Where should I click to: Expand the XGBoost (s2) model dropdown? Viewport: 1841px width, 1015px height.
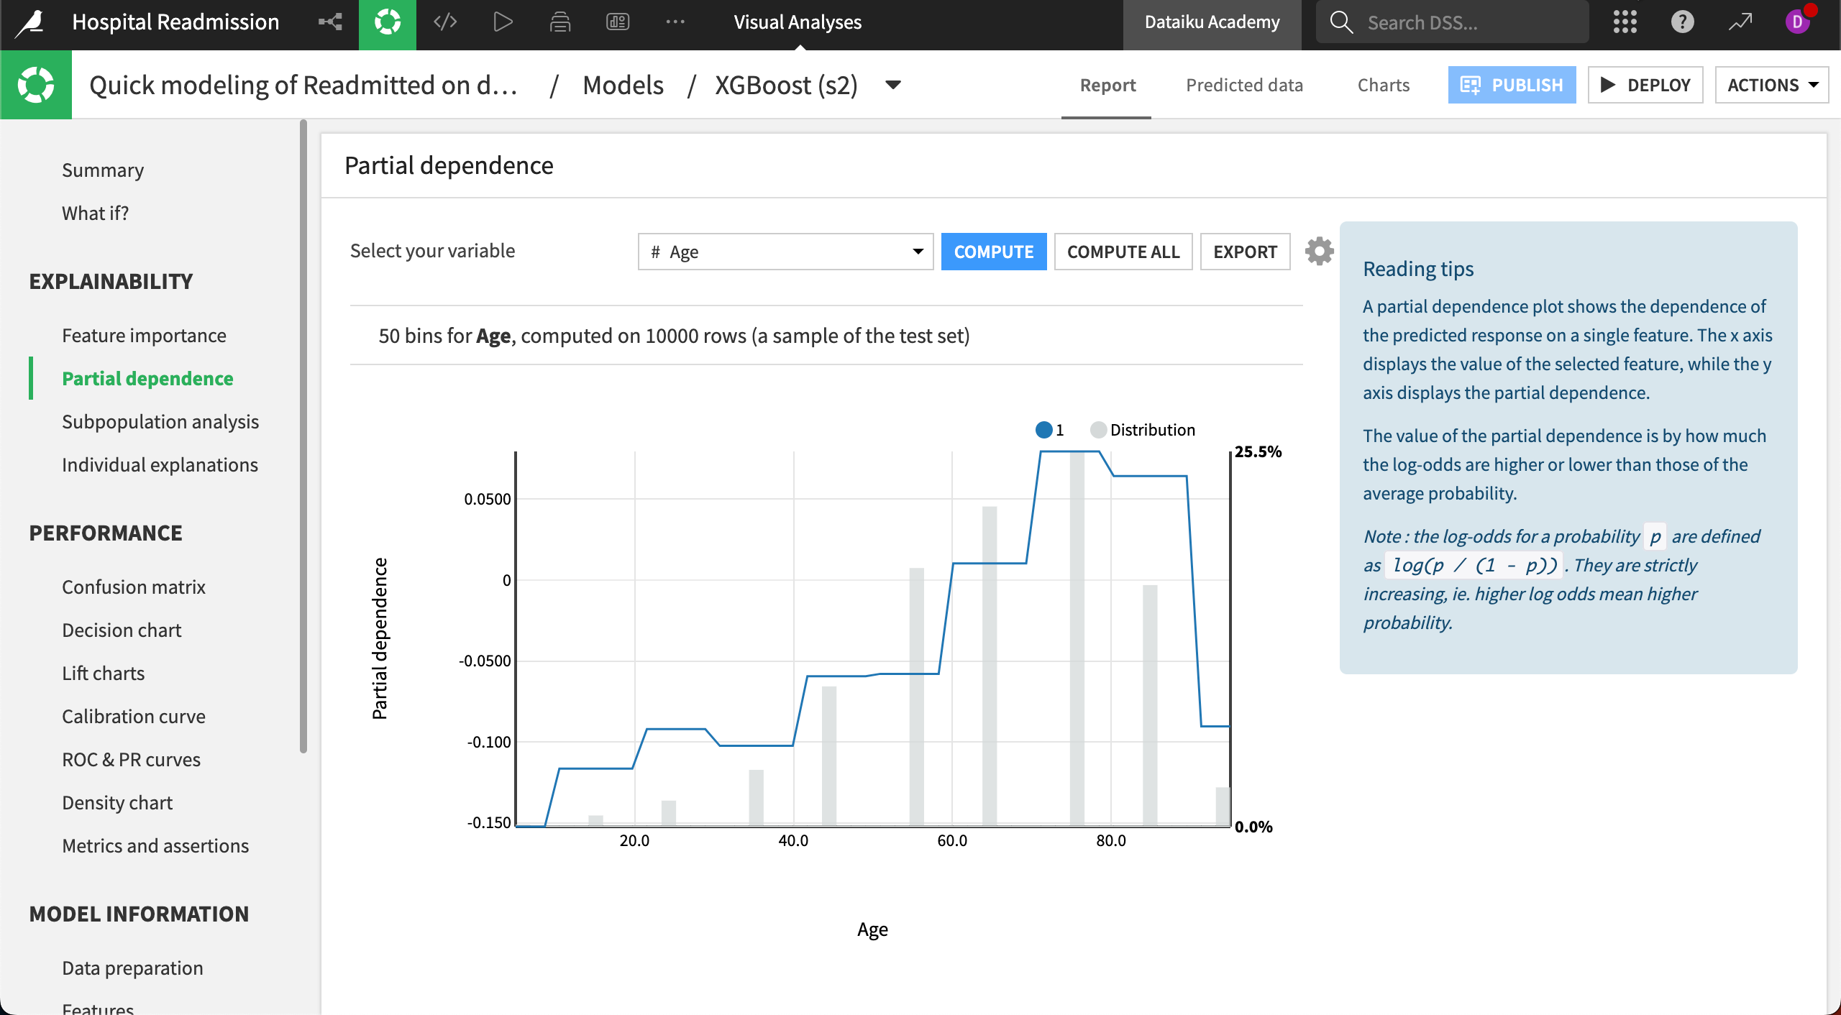click(x=892, y=85)
